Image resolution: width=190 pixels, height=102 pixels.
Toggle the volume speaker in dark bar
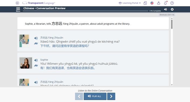tap(165, 9)
